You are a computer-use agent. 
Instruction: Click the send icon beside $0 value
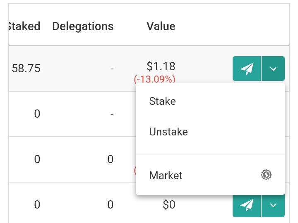pyautogui.click(x=247, y=205)
